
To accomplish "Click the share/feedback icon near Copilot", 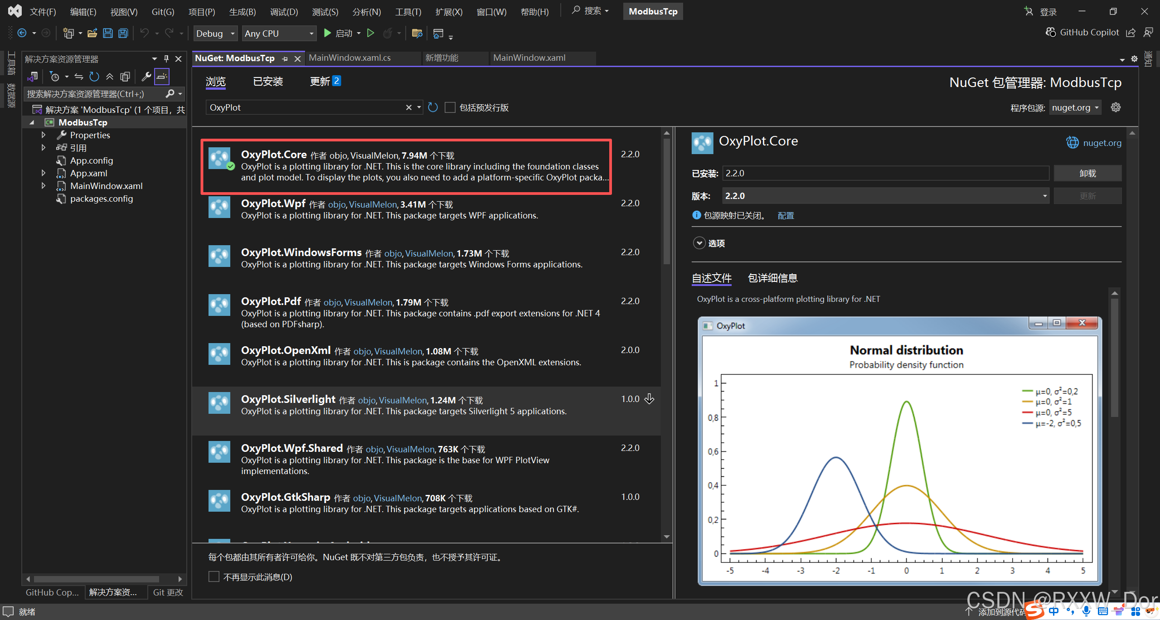I will 1131,32.
